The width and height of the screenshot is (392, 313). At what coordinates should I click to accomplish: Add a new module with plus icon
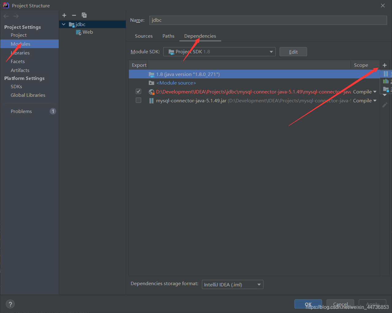coord(64,15)
